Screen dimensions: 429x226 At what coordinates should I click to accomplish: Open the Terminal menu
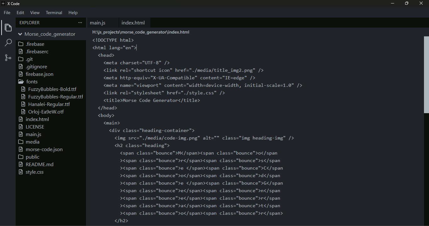[x=54, y=13]
